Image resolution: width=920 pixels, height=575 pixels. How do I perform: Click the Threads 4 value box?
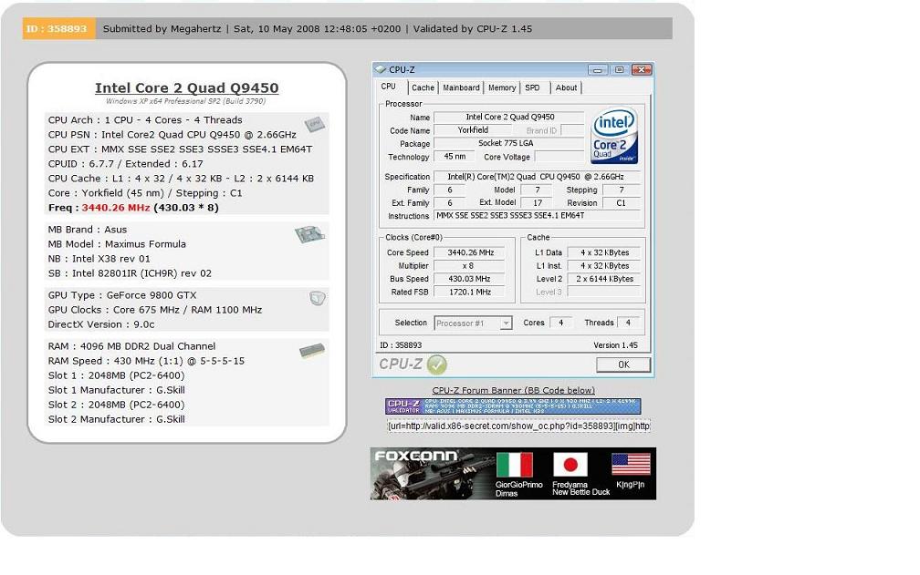pyautogui.click(x=628, y=323)
